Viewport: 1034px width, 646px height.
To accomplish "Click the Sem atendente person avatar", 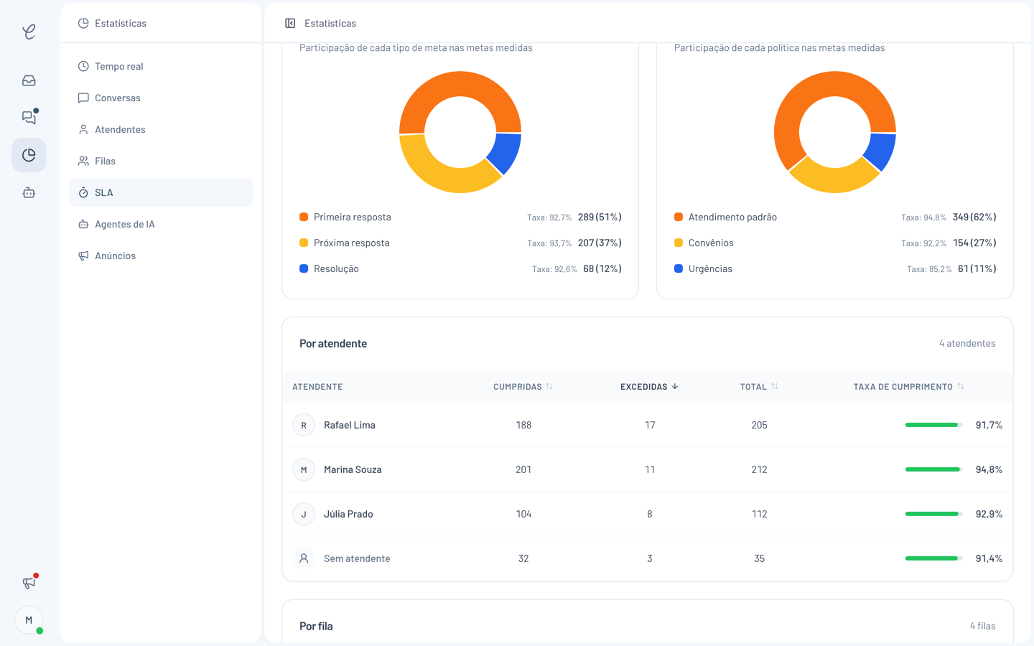I will [x=304, y=558].
